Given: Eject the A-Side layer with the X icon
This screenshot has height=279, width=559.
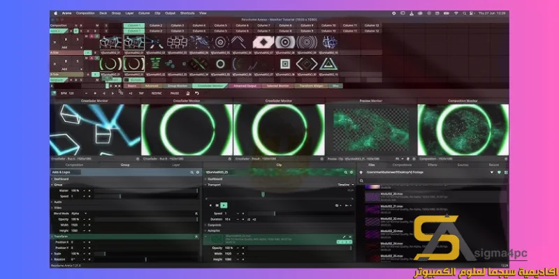Looking at the screenshot, I should [55, 42].
